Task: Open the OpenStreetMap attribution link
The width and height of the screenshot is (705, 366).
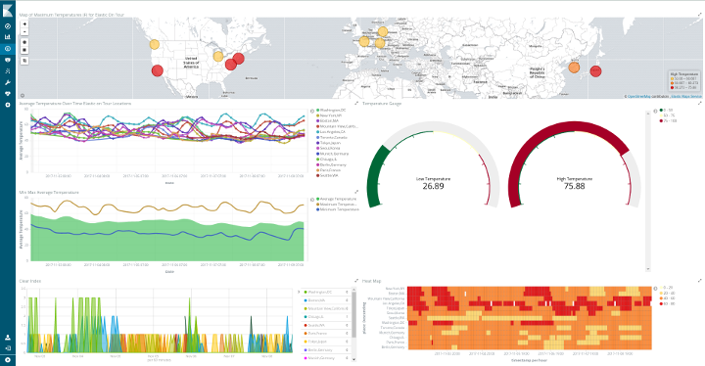Action: click(638, 96)
